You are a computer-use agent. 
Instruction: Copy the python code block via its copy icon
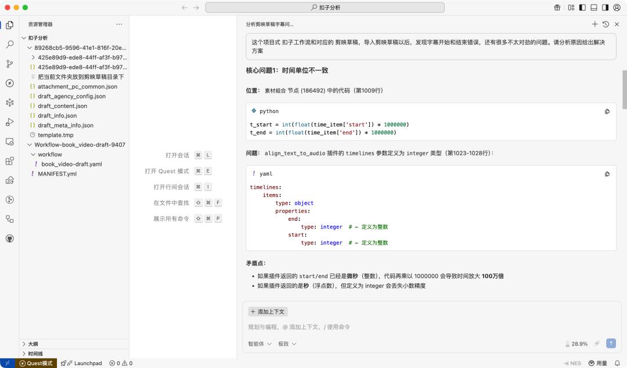point(607,111)
